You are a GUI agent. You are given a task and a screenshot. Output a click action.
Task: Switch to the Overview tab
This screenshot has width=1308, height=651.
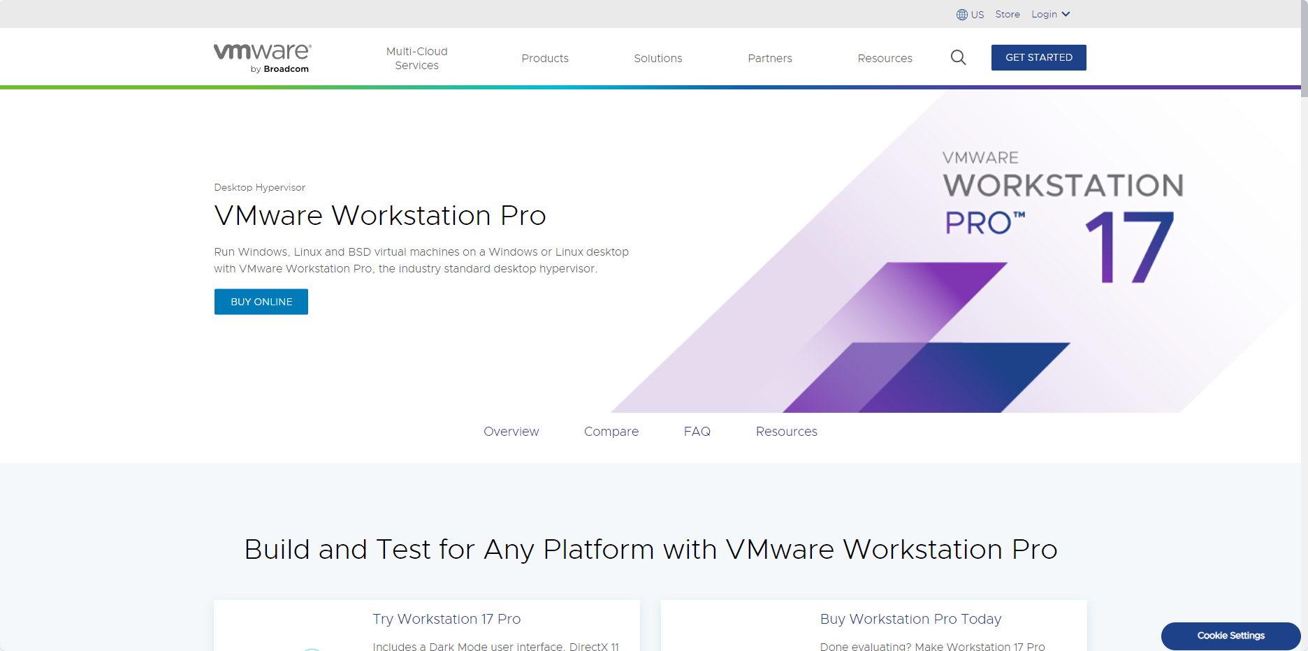coord(511,432)
